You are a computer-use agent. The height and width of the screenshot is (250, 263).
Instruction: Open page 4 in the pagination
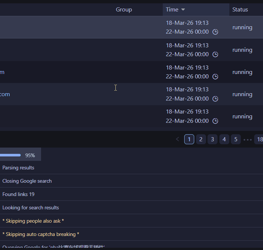coord(224,139)
